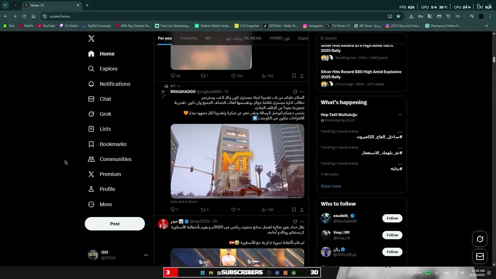
Task: Open the OXI account profile avatar
Action: [x=93, y=255]
